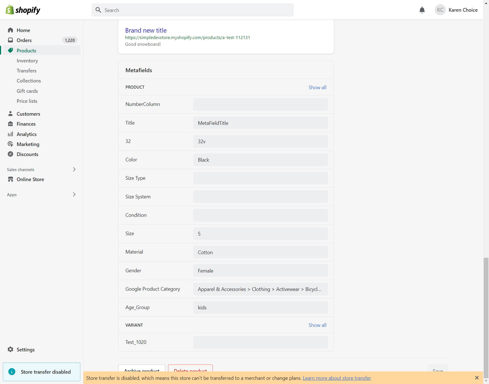Click the Size Type metafield input
Viewport: 489px width, 384px height.
[x=260, y=178]
